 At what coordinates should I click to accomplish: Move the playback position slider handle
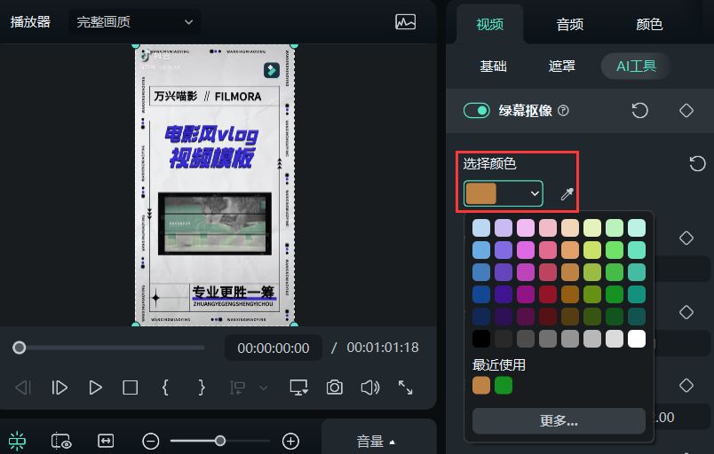point(20,348)
